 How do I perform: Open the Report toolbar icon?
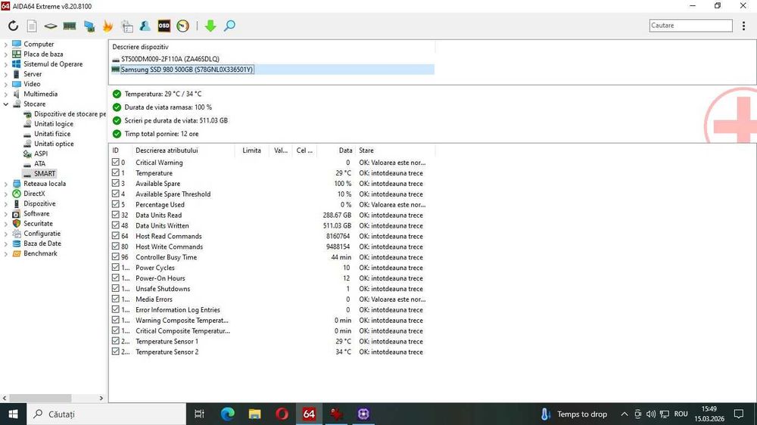coord(32,26)
